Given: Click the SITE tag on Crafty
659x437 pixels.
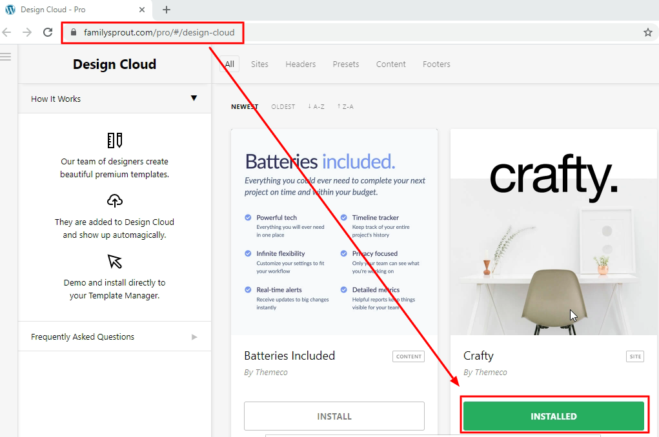Looking at the screenshot, I should (x=635, y=356).
